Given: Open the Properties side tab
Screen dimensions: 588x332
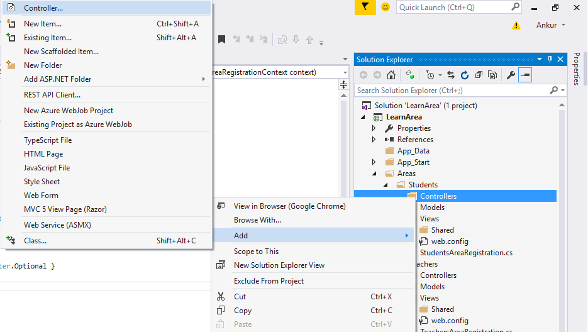Looking at the screenshot, I should coord(577,69).
